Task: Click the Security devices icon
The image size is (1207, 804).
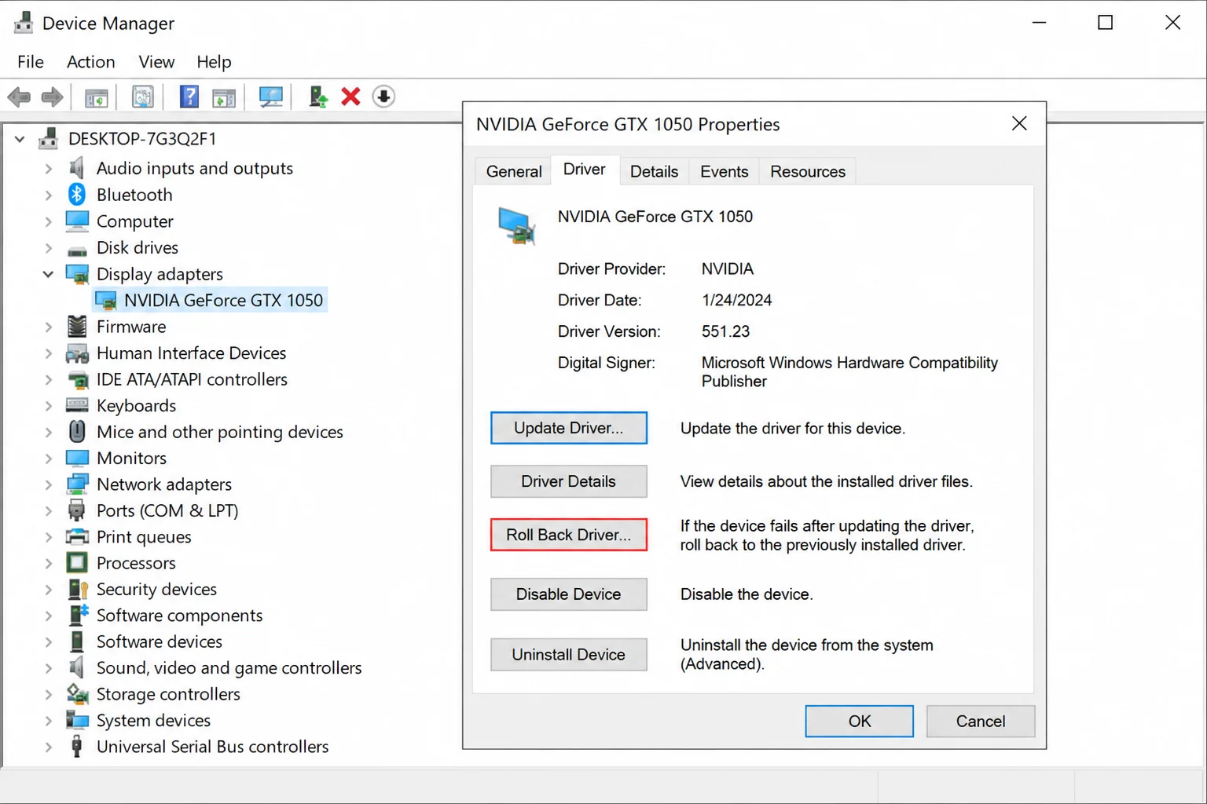Action: (x=77, y=589)
